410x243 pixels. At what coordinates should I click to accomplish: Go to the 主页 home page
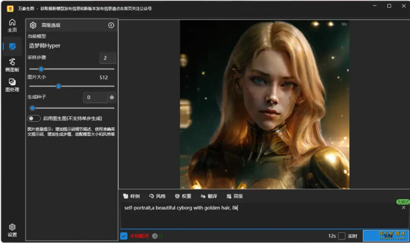pyautogui.click(x=12, y=25)
